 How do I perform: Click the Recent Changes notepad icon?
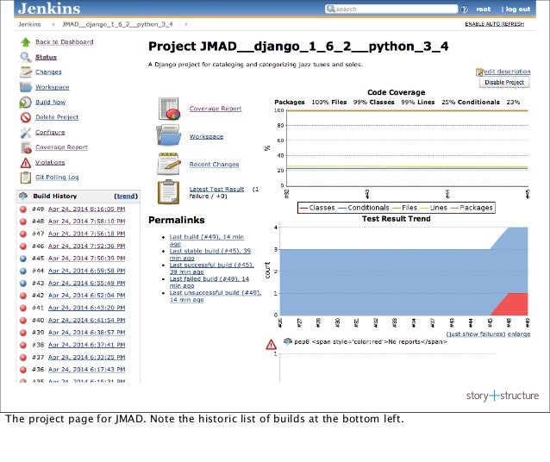(169, 164)
